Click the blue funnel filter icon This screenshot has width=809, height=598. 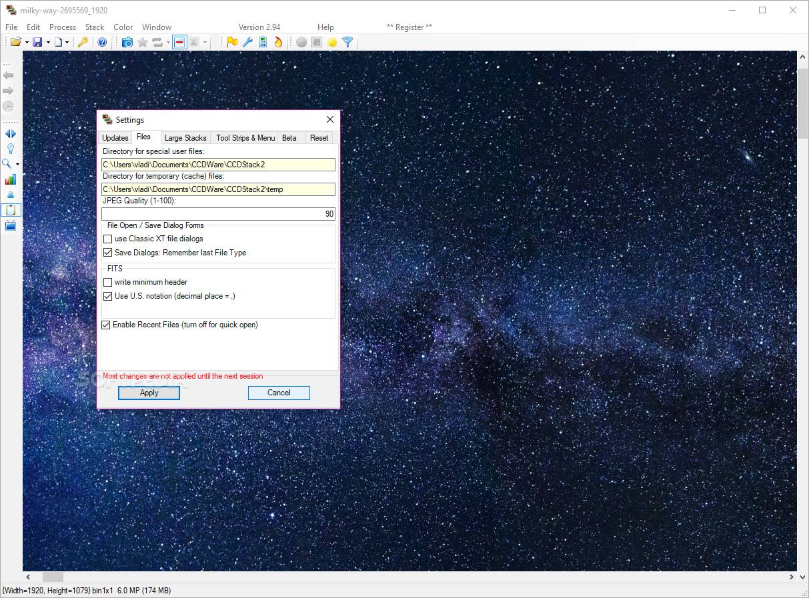[347, 42]
